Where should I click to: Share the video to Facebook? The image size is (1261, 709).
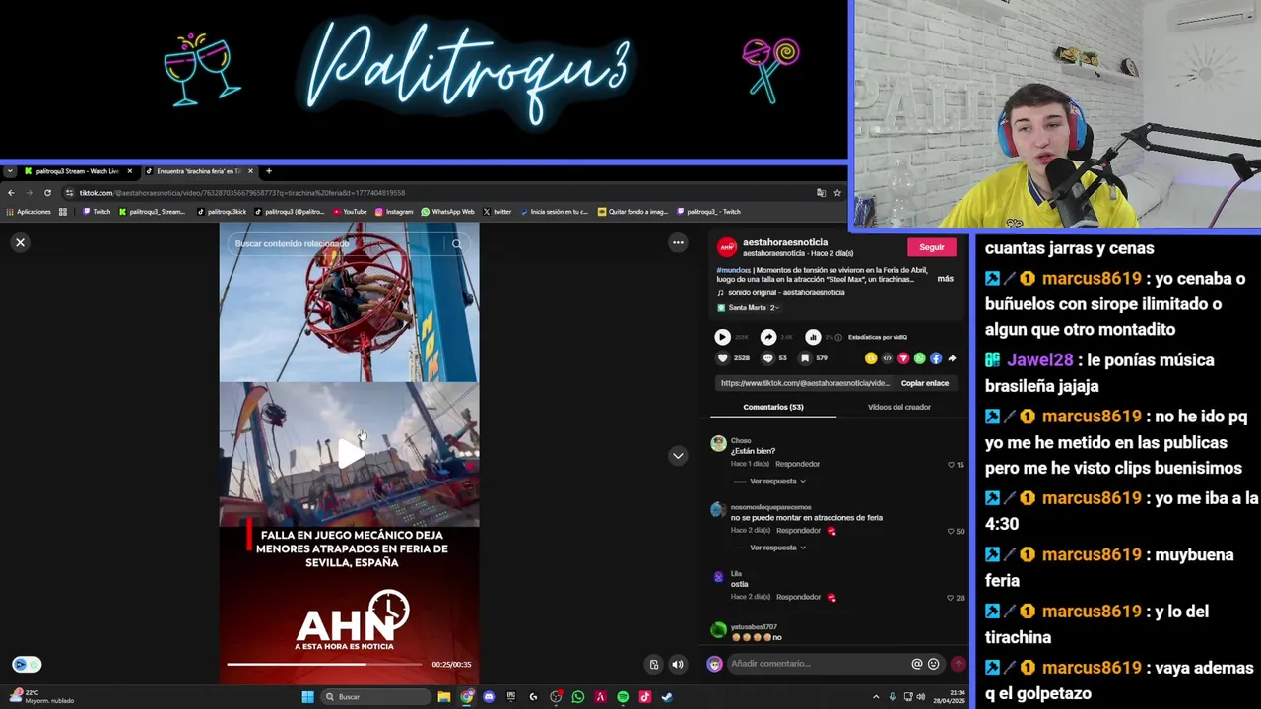click(x=936, y=358)
